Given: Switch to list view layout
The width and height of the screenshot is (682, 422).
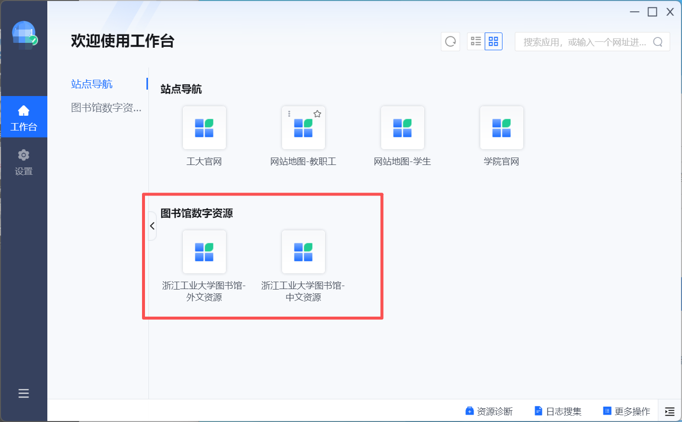Looking at the screenshot, I should [476, 41].
